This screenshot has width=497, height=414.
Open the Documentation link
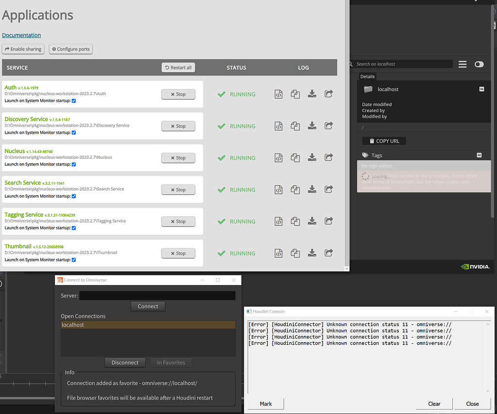point(21,35)
